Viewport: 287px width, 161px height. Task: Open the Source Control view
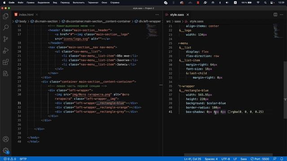point(6,39)
